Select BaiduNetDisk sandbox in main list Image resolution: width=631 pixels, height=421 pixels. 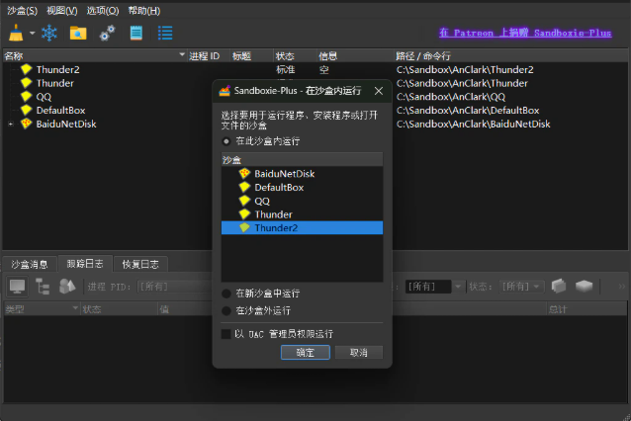66,124
